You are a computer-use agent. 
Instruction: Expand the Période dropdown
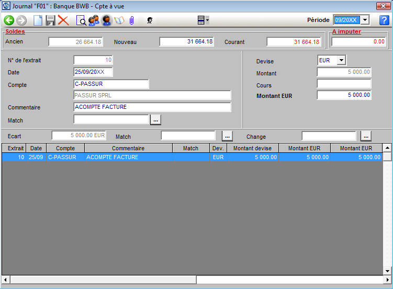[x=365, y=20]
